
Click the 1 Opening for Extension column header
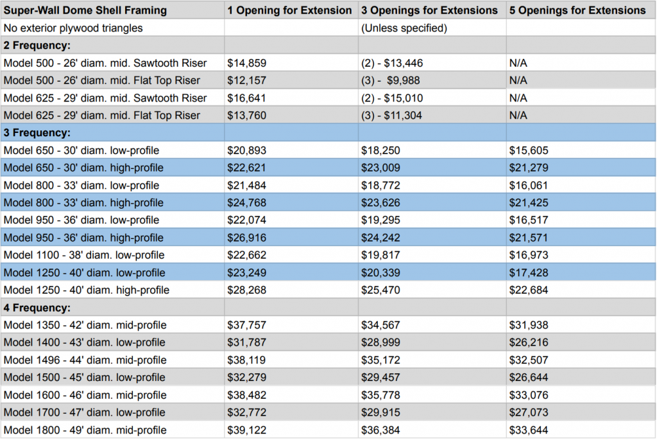pyautogui.click(x=291, y=10)
